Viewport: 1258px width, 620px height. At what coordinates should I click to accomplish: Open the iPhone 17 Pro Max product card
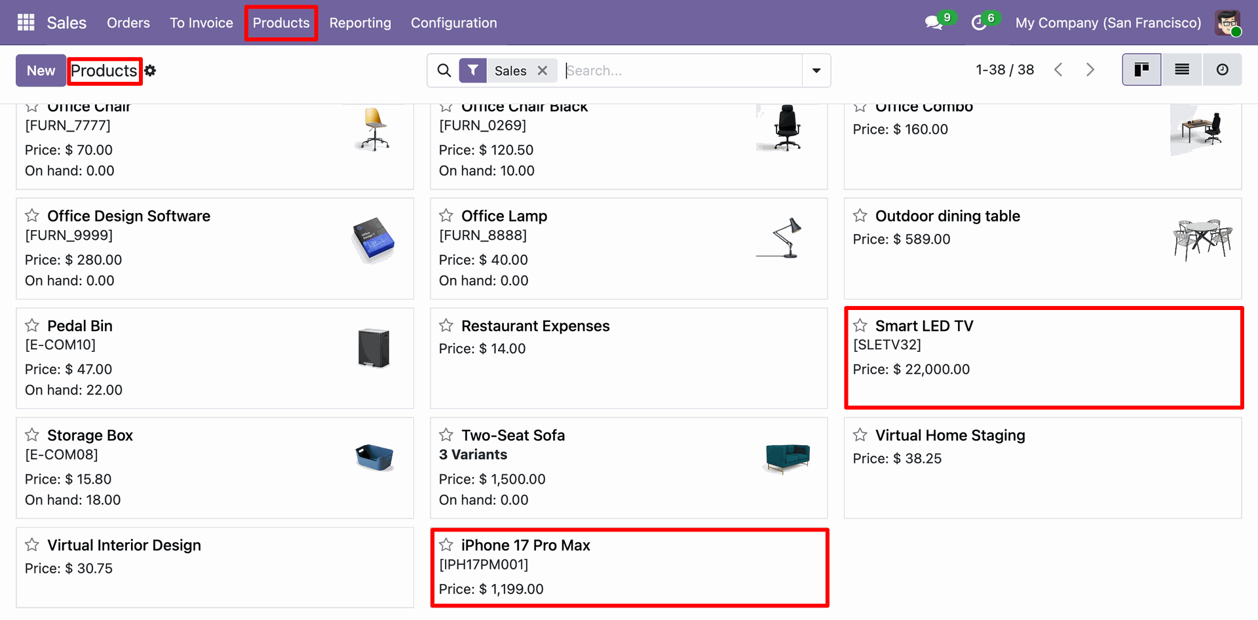(x=629, y=568)
